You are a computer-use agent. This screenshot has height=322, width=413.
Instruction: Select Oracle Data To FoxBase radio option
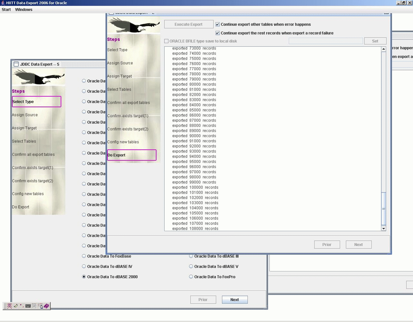pyautogui.click(x=84, y=256)
